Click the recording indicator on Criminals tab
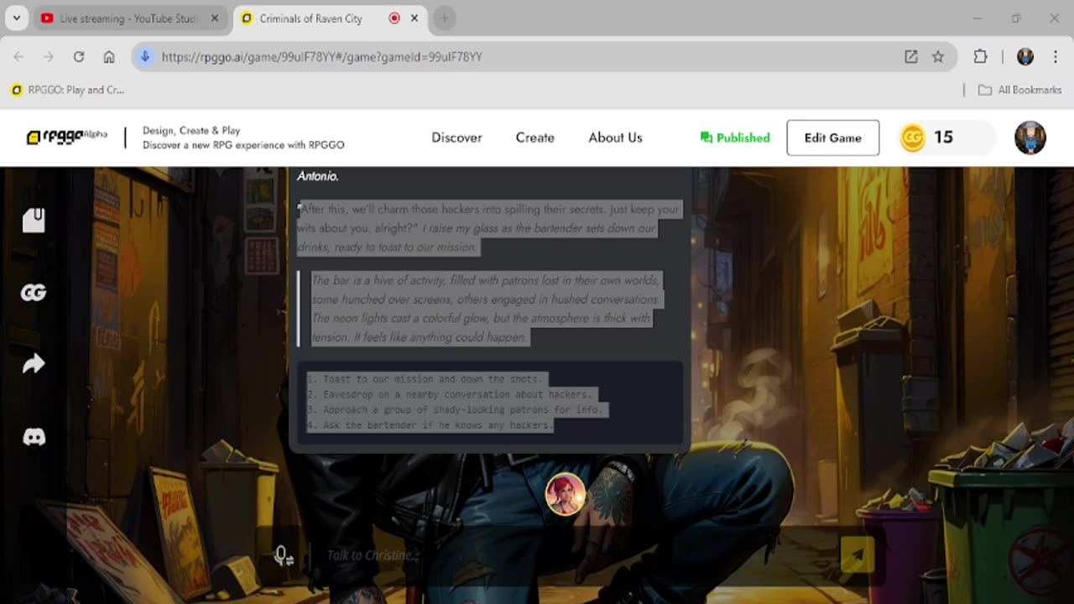Screen dimensions: 1074x604 point(394,18)
